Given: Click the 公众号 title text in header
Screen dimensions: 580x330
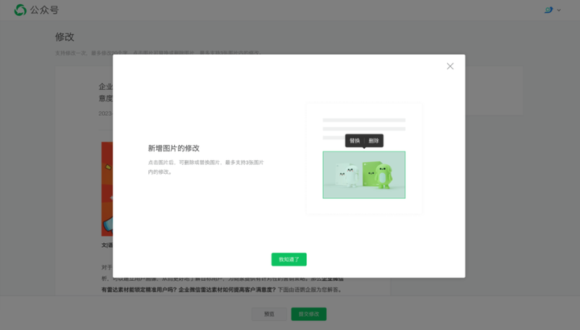Looking at the screenshot, I should pyautogui.click(x=44, y=10).
